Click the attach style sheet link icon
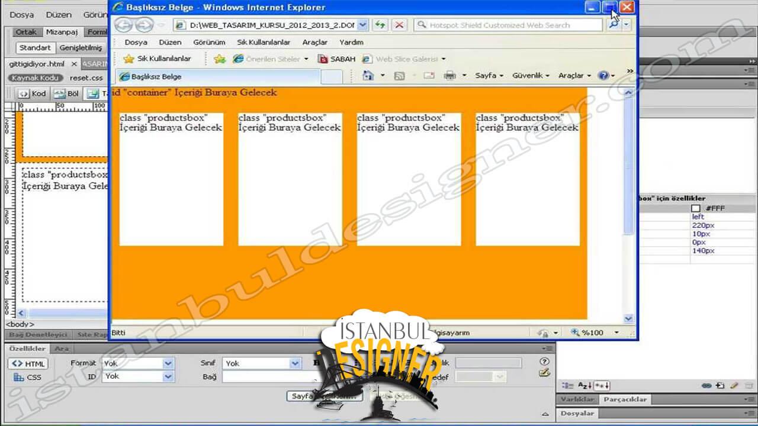This screenshot has height=426, width=758. (706, 385)
